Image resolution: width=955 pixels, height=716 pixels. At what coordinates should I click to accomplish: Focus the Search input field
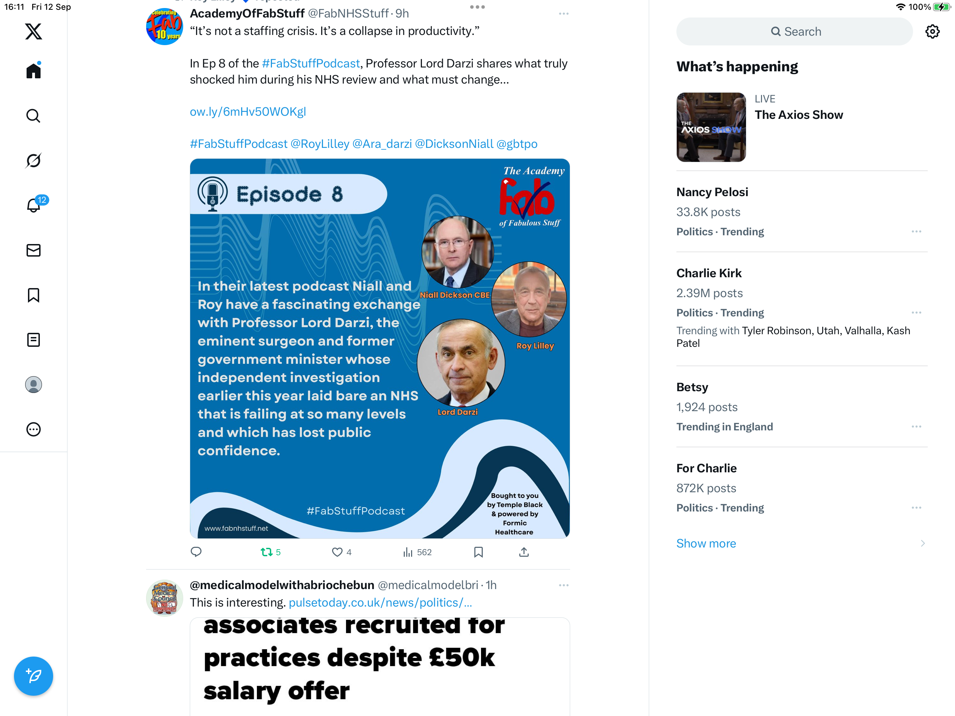(795, 31)
